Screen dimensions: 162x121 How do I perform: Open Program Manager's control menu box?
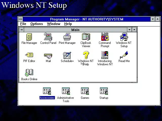coord(21,19)
